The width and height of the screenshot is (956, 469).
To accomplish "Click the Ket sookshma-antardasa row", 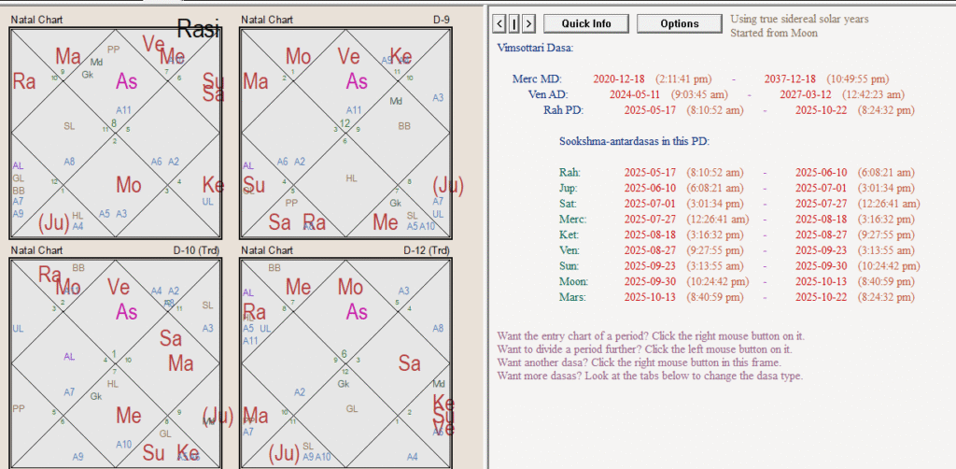I will pyautogui.click(x=737, y=234).
